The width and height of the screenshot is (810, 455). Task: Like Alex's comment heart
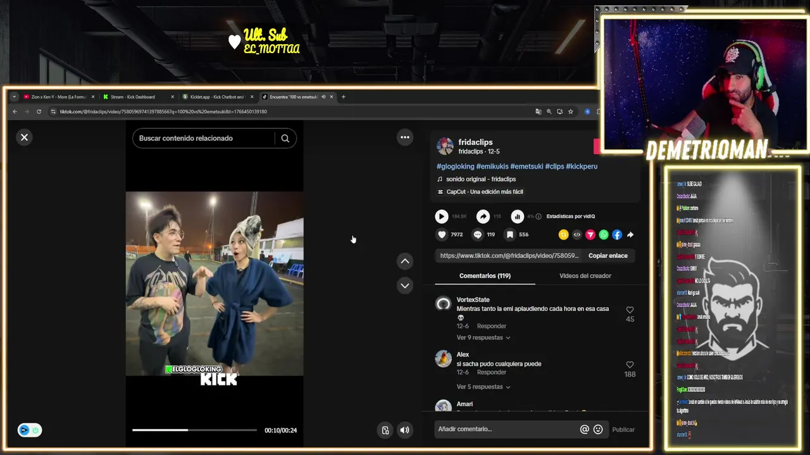[x=630, y=365]
